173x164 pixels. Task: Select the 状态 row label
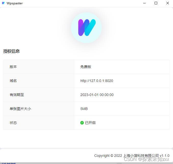(13, 123)
